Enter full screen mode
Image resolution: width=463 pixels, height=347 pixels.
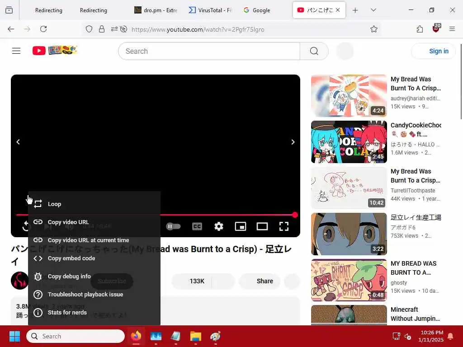pyautogui.click(x=284, y=226)
